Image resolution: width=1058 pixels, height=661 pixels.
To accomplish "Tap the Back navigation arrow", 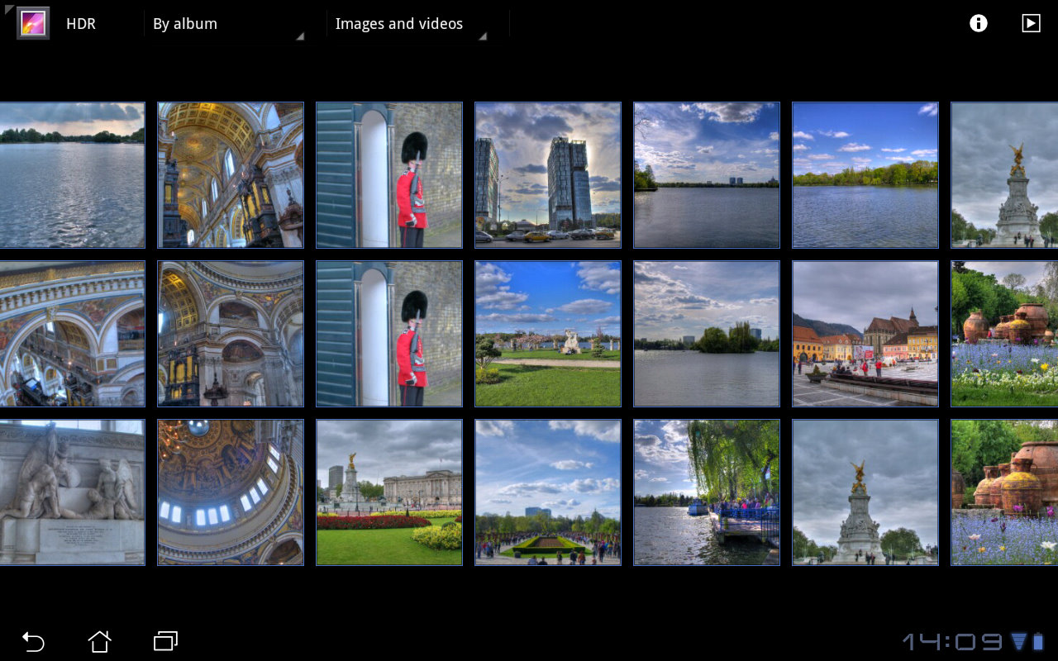I will pos(33,641).
